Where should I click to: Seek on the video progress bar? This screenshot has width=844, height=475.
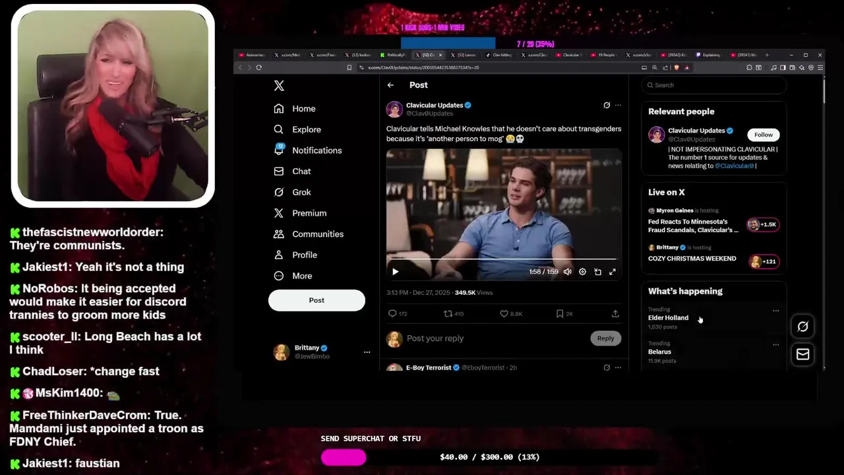504,259
